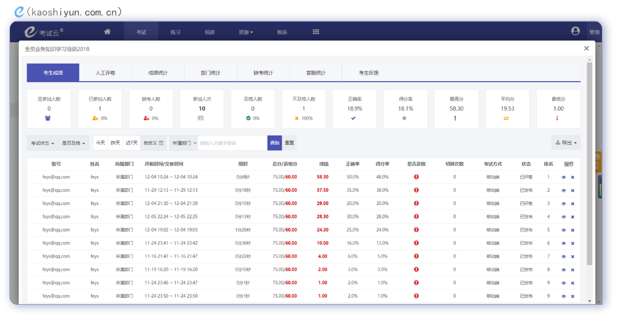The image size is (624, 322).
Task: Click the 重置 reset button
Action: click(x=289, y=143)
